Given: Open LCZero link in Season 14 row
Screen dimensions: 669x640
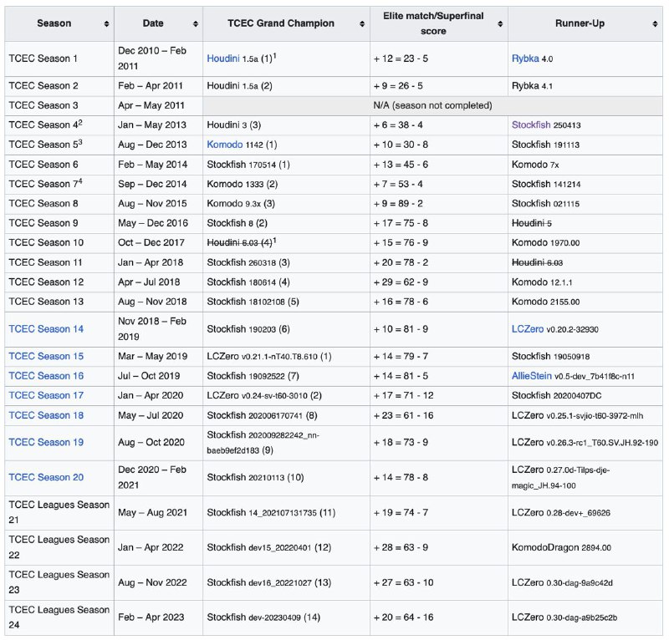Looking at the screenshot, I should point(528,328).
